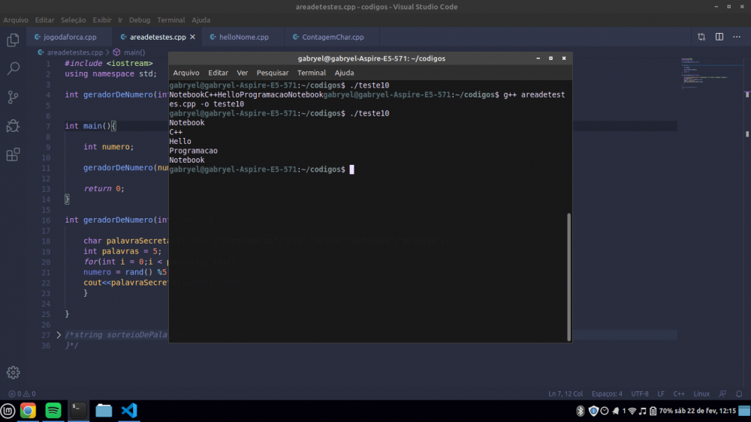Open the More Actions ellipsis in the editor toolbar

coord(737,37)
